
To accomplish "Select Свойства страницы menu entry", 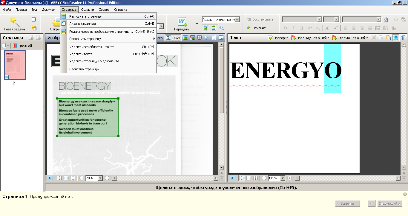I will tap(108, 69).
